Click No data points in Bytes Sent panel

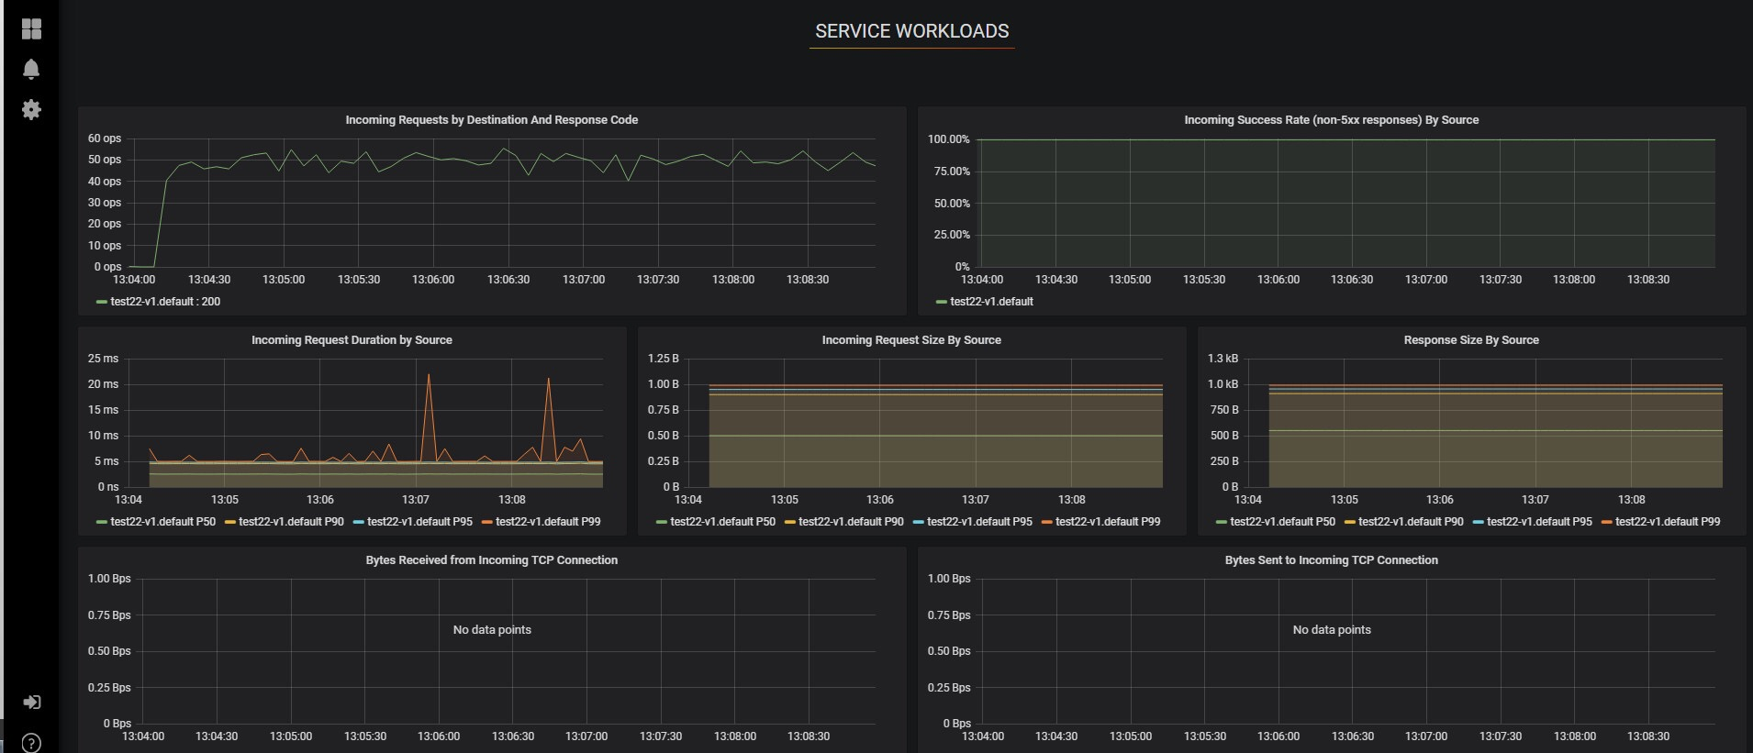(1332, 630)
